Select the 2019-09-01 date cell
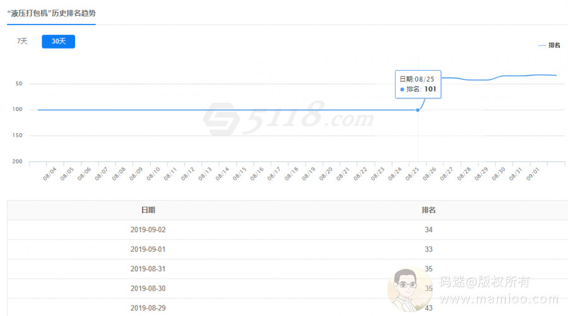568x316 pixels. pyautogui.click(x=148, y=249)
